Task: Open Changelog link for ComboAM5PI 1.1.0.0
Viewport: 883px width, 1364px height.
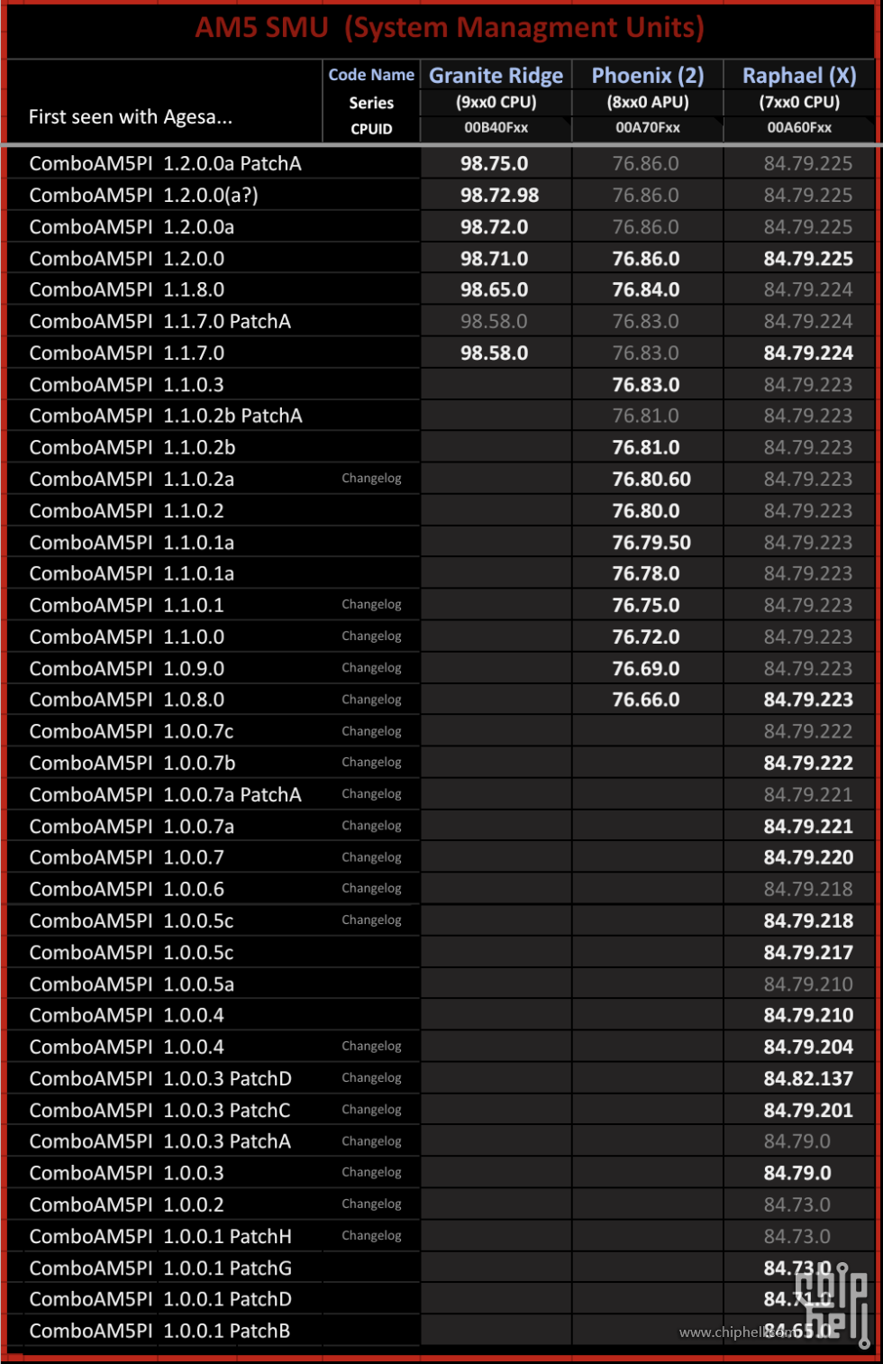Action: point(371,636)
